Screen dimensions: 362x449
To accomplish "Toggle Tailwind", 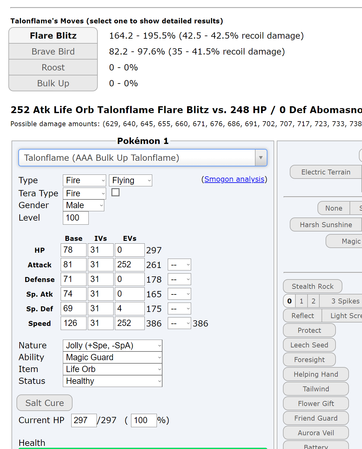I will [316, 389].
